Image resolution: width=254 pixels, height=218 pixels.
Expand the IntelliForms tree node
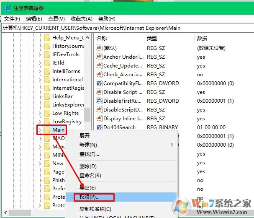(x=40, y=71)
